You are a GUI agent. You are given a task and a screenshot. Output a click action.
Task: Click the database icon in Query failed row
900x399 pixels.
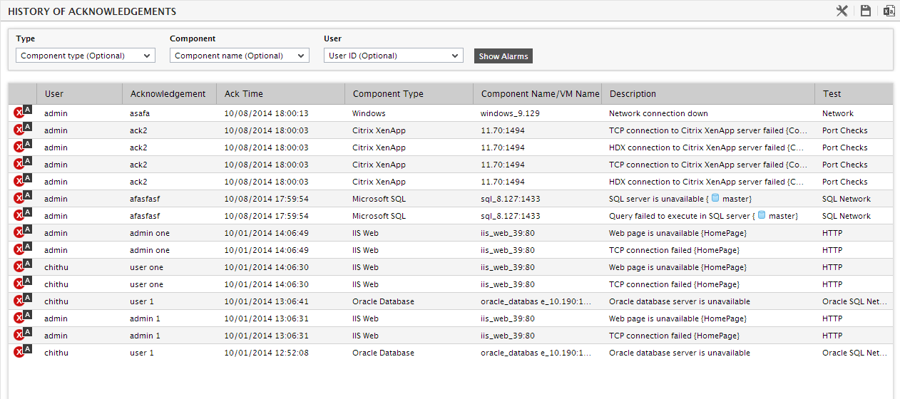[x=762, y=215]
